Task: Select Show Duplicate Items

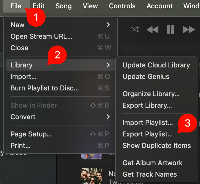Action: click(157, 145)
